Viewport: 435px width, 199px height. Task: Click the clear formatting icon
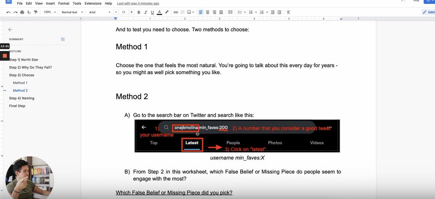289,12
